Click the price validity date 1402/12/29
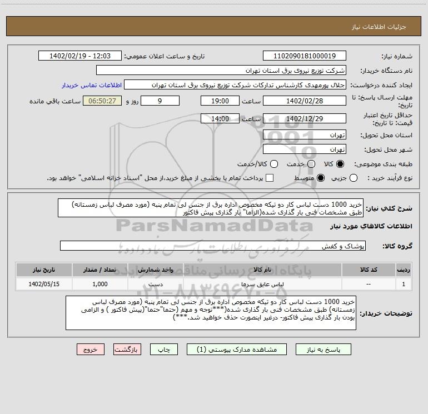This screenshot has width=428, height=414. 305,119
